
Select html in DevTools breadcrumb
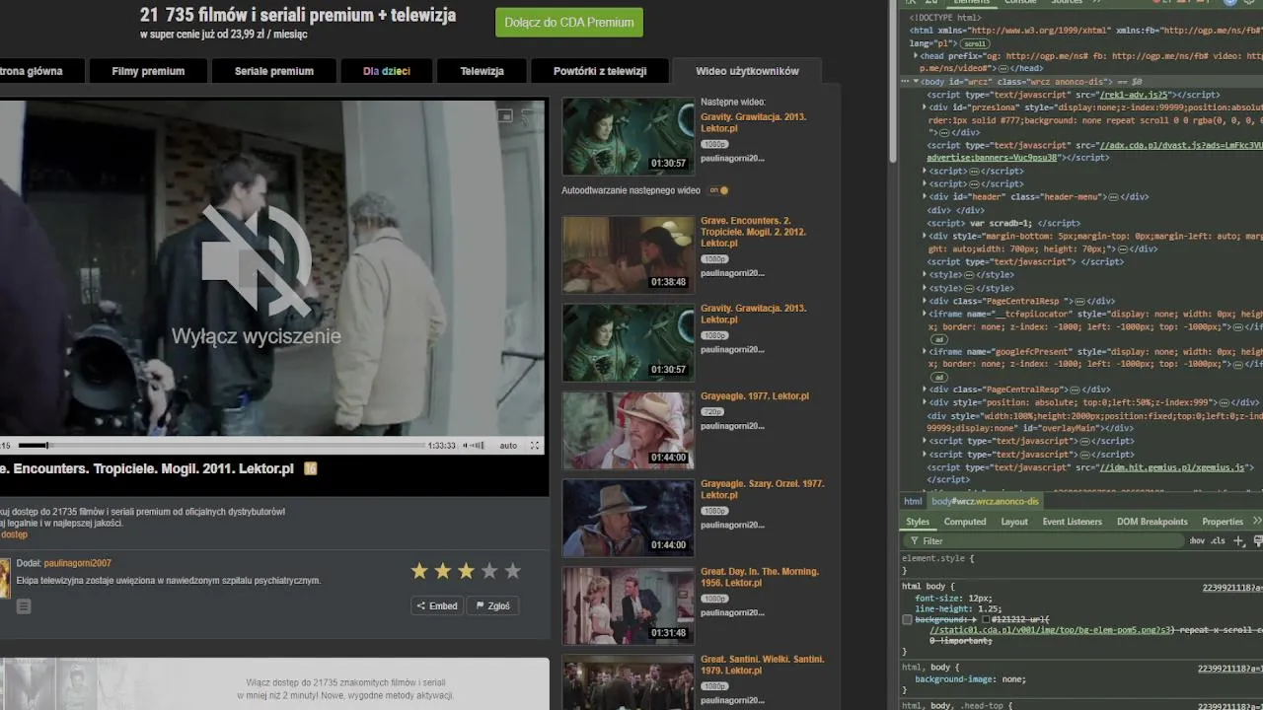tap(913, 502)
